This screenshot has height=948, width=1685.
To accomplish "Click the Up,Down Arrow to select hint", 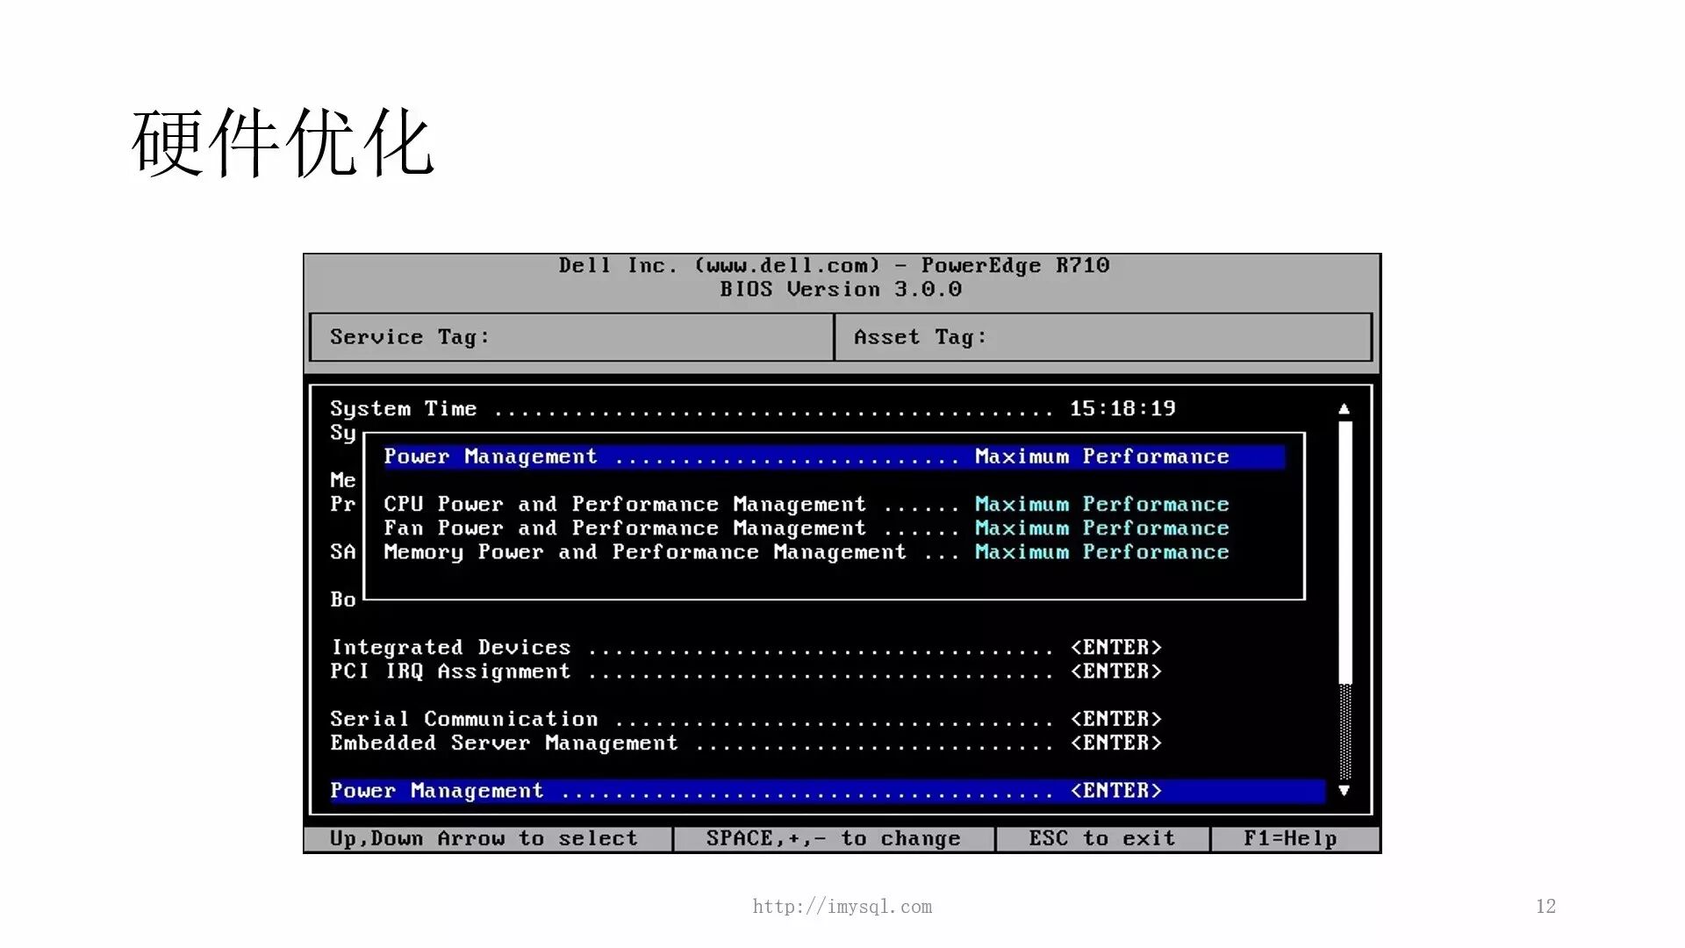I will 484,839.
